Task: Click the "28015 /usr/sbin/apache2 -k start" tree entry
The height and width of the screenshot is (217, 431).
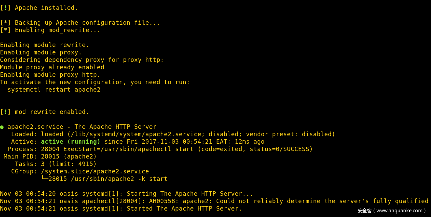Action: click(108, 179)
